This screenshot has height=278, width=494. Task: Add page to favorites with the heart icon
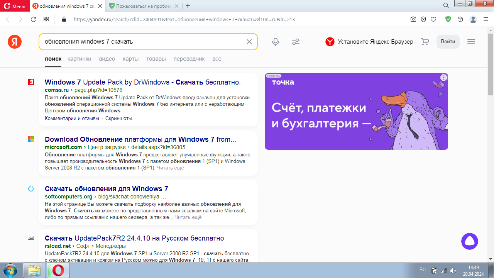pyautogui.click(x=434, y=19)
